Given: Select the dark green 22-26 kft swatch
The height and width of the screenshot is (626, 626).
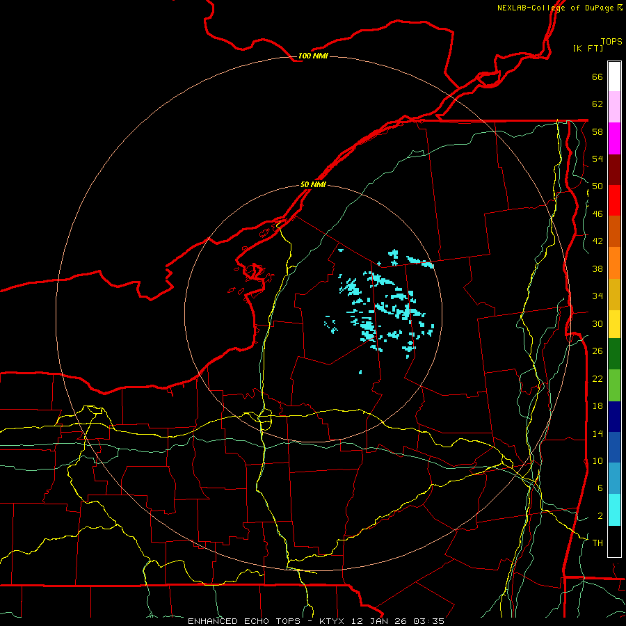Looking at the screenshot, I should click(614, 354).
